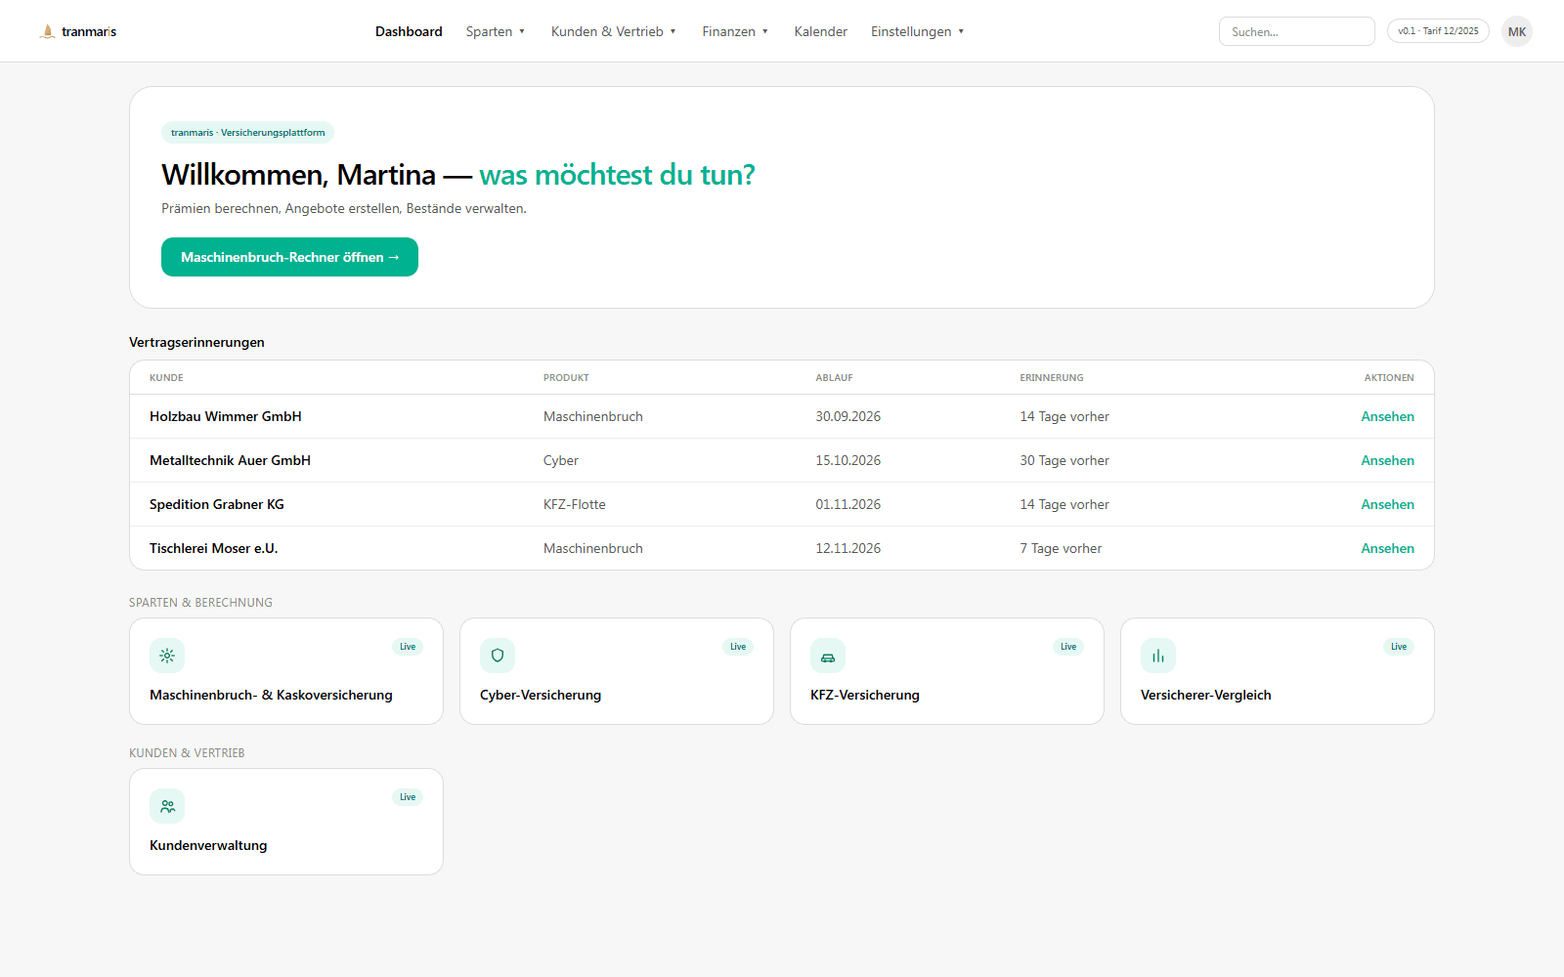Click the Vertragserinnerungen section heading

point(196,342)
